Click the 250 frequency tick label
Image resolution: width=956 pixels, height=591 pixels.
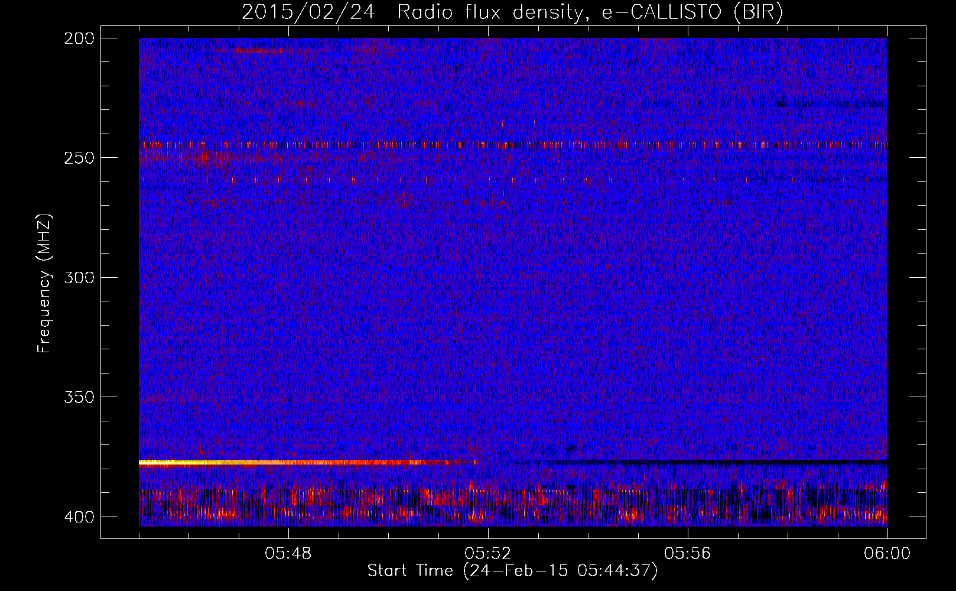[x=79, y=158]
